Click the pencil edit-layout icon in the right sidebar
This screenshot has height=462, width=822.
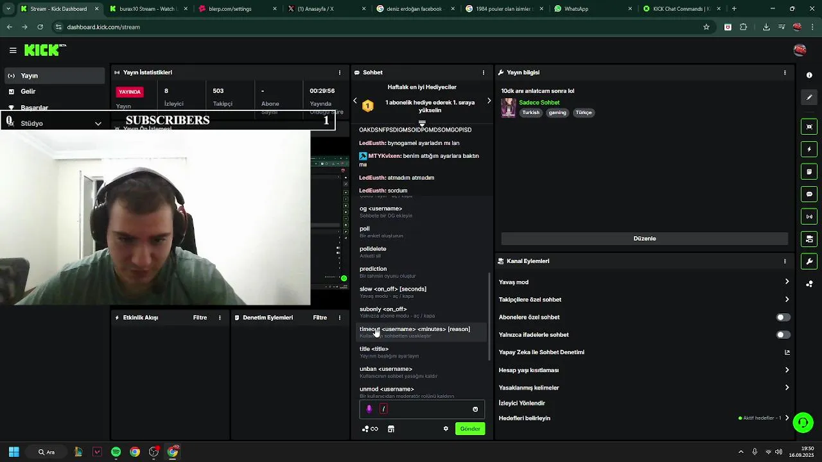pos(809,98)
